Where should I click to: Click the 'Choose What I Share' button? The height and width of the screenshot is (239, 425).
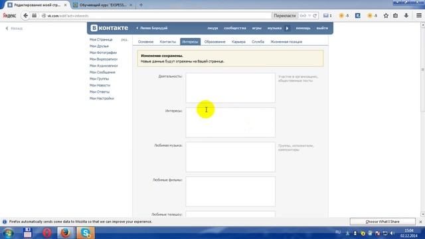(x=382, y=222)
